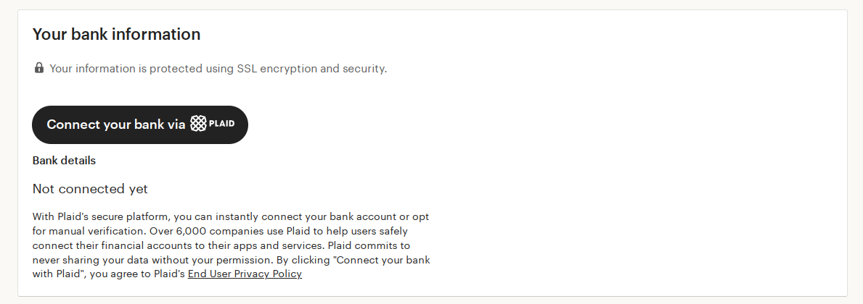Click empty white area right of the Connect button

(508, 124)
